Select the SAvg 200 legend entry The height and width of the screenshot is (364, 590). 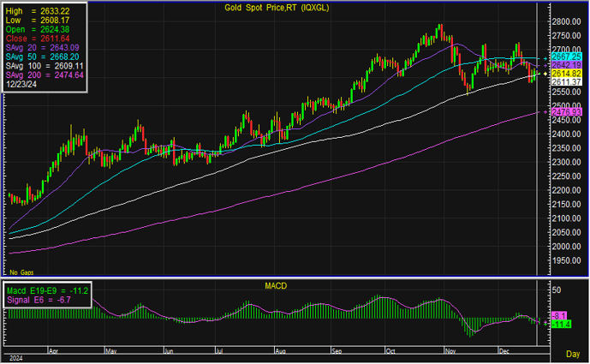pos(44,75)
